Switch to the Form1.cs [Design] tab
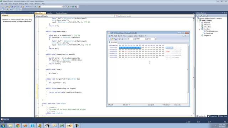 tap(62, 13)
